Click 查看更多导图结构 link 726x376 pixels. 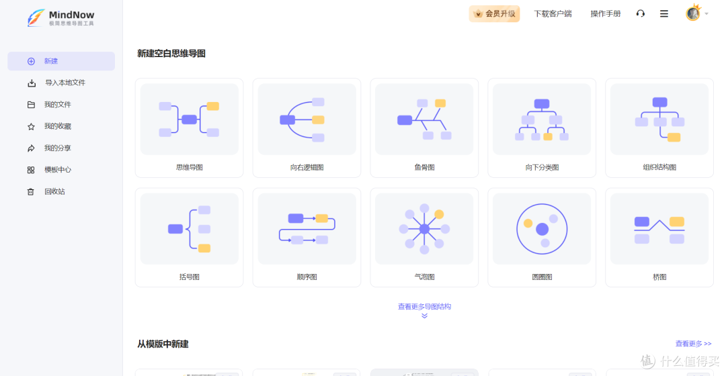pos(424,307)
